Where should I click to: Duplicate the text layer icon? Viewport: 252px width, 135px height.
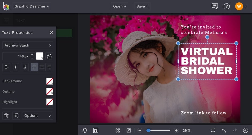[x=16, y=115]
